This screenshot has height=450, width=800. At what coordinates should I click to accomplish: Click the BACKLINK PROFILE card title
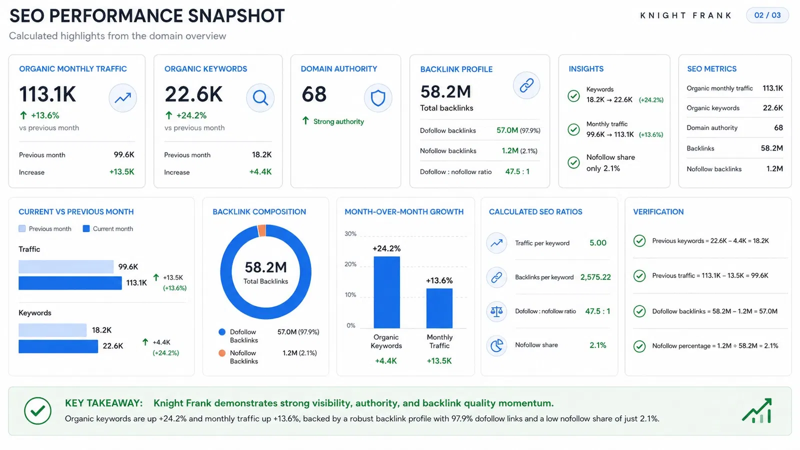pos(456,69)
